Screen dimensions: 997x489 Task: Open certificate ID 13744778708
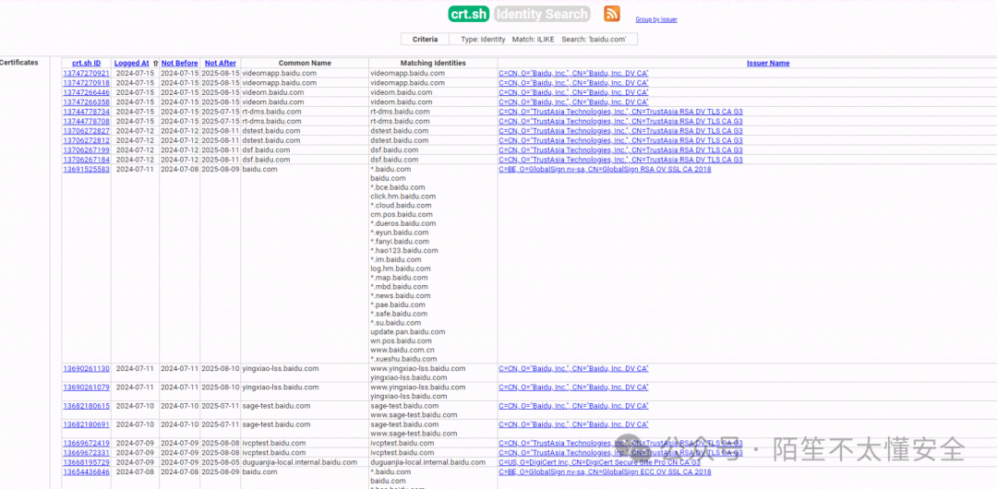(x=87, y=121)
